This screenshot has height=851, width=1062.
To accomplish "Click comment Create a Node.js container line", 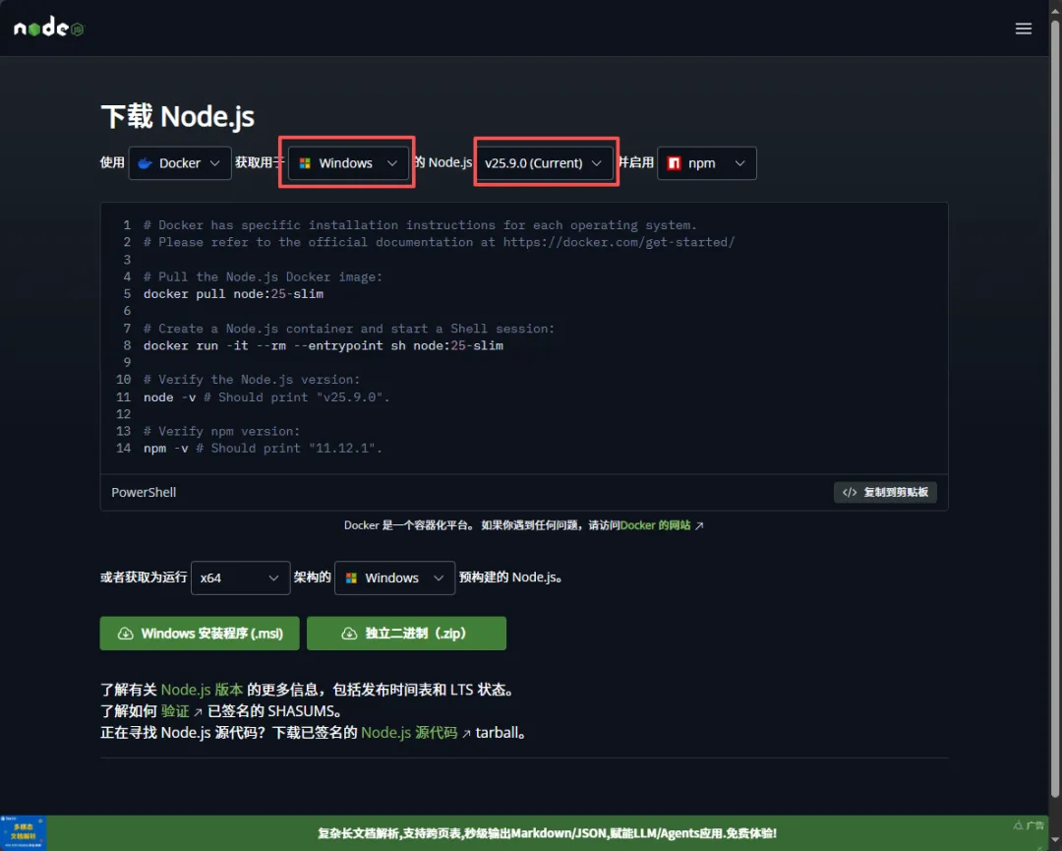I will 349,329.
